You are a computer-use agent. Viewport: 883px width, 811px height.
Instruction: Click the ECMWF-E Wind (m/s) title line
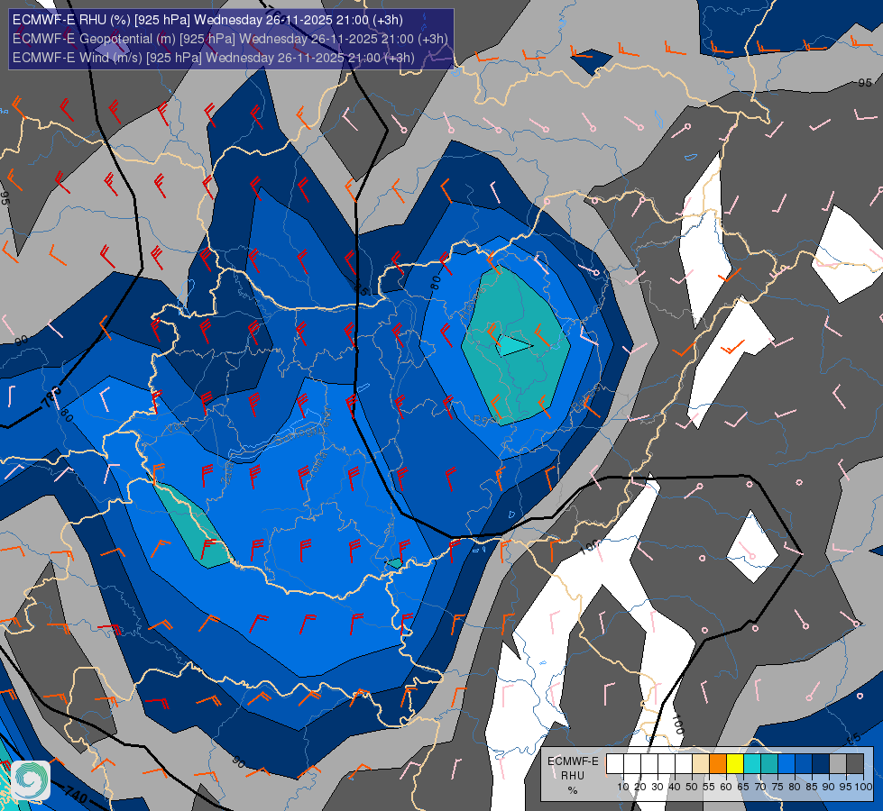tap(214, 58)
